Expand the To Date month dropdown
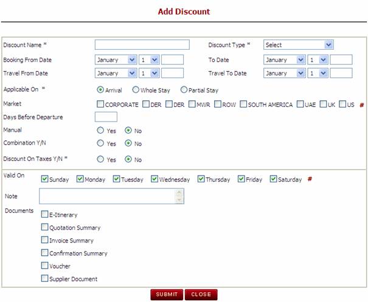 click(x=284, y=60)
